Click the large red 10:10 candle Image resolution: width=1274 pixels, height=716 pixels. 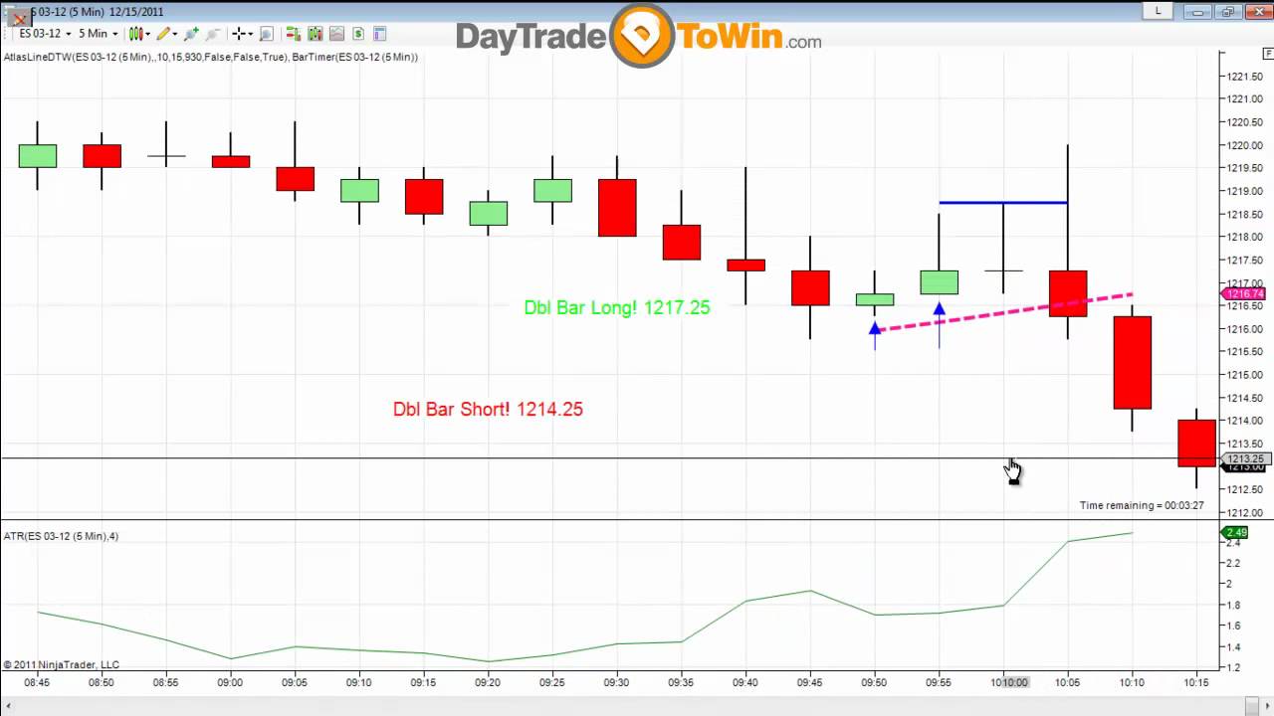[1133, 363]
